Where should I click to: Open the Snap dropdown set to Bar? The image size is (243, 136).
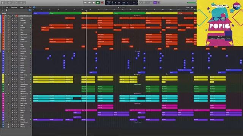[x=192, y=7]
